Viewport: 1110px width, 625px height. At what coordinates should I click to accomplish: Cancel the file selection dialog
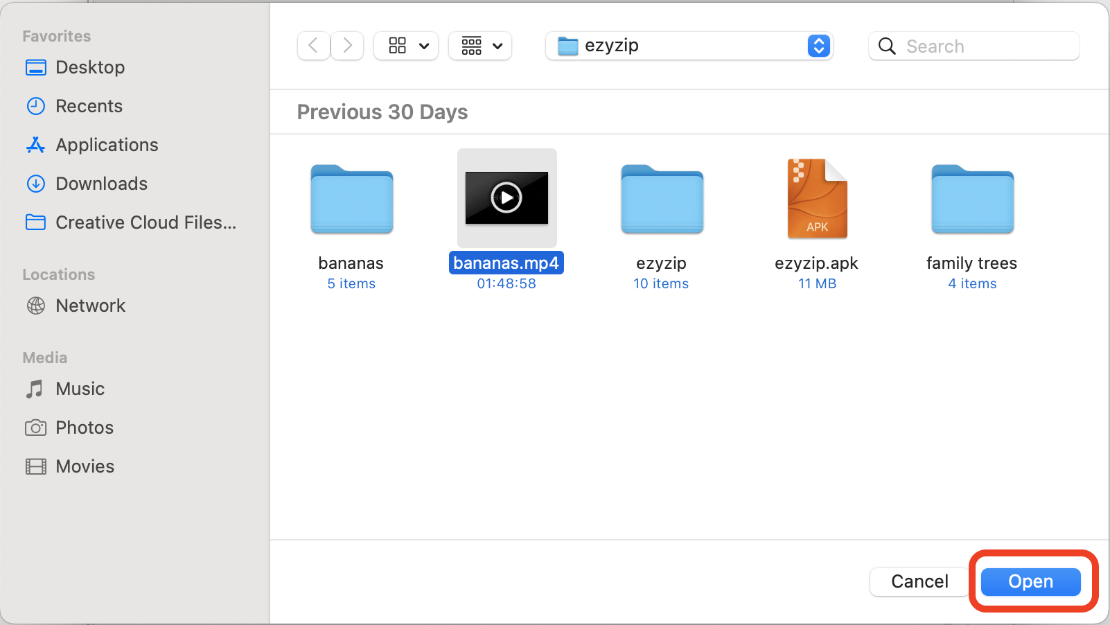click(918, 581)
